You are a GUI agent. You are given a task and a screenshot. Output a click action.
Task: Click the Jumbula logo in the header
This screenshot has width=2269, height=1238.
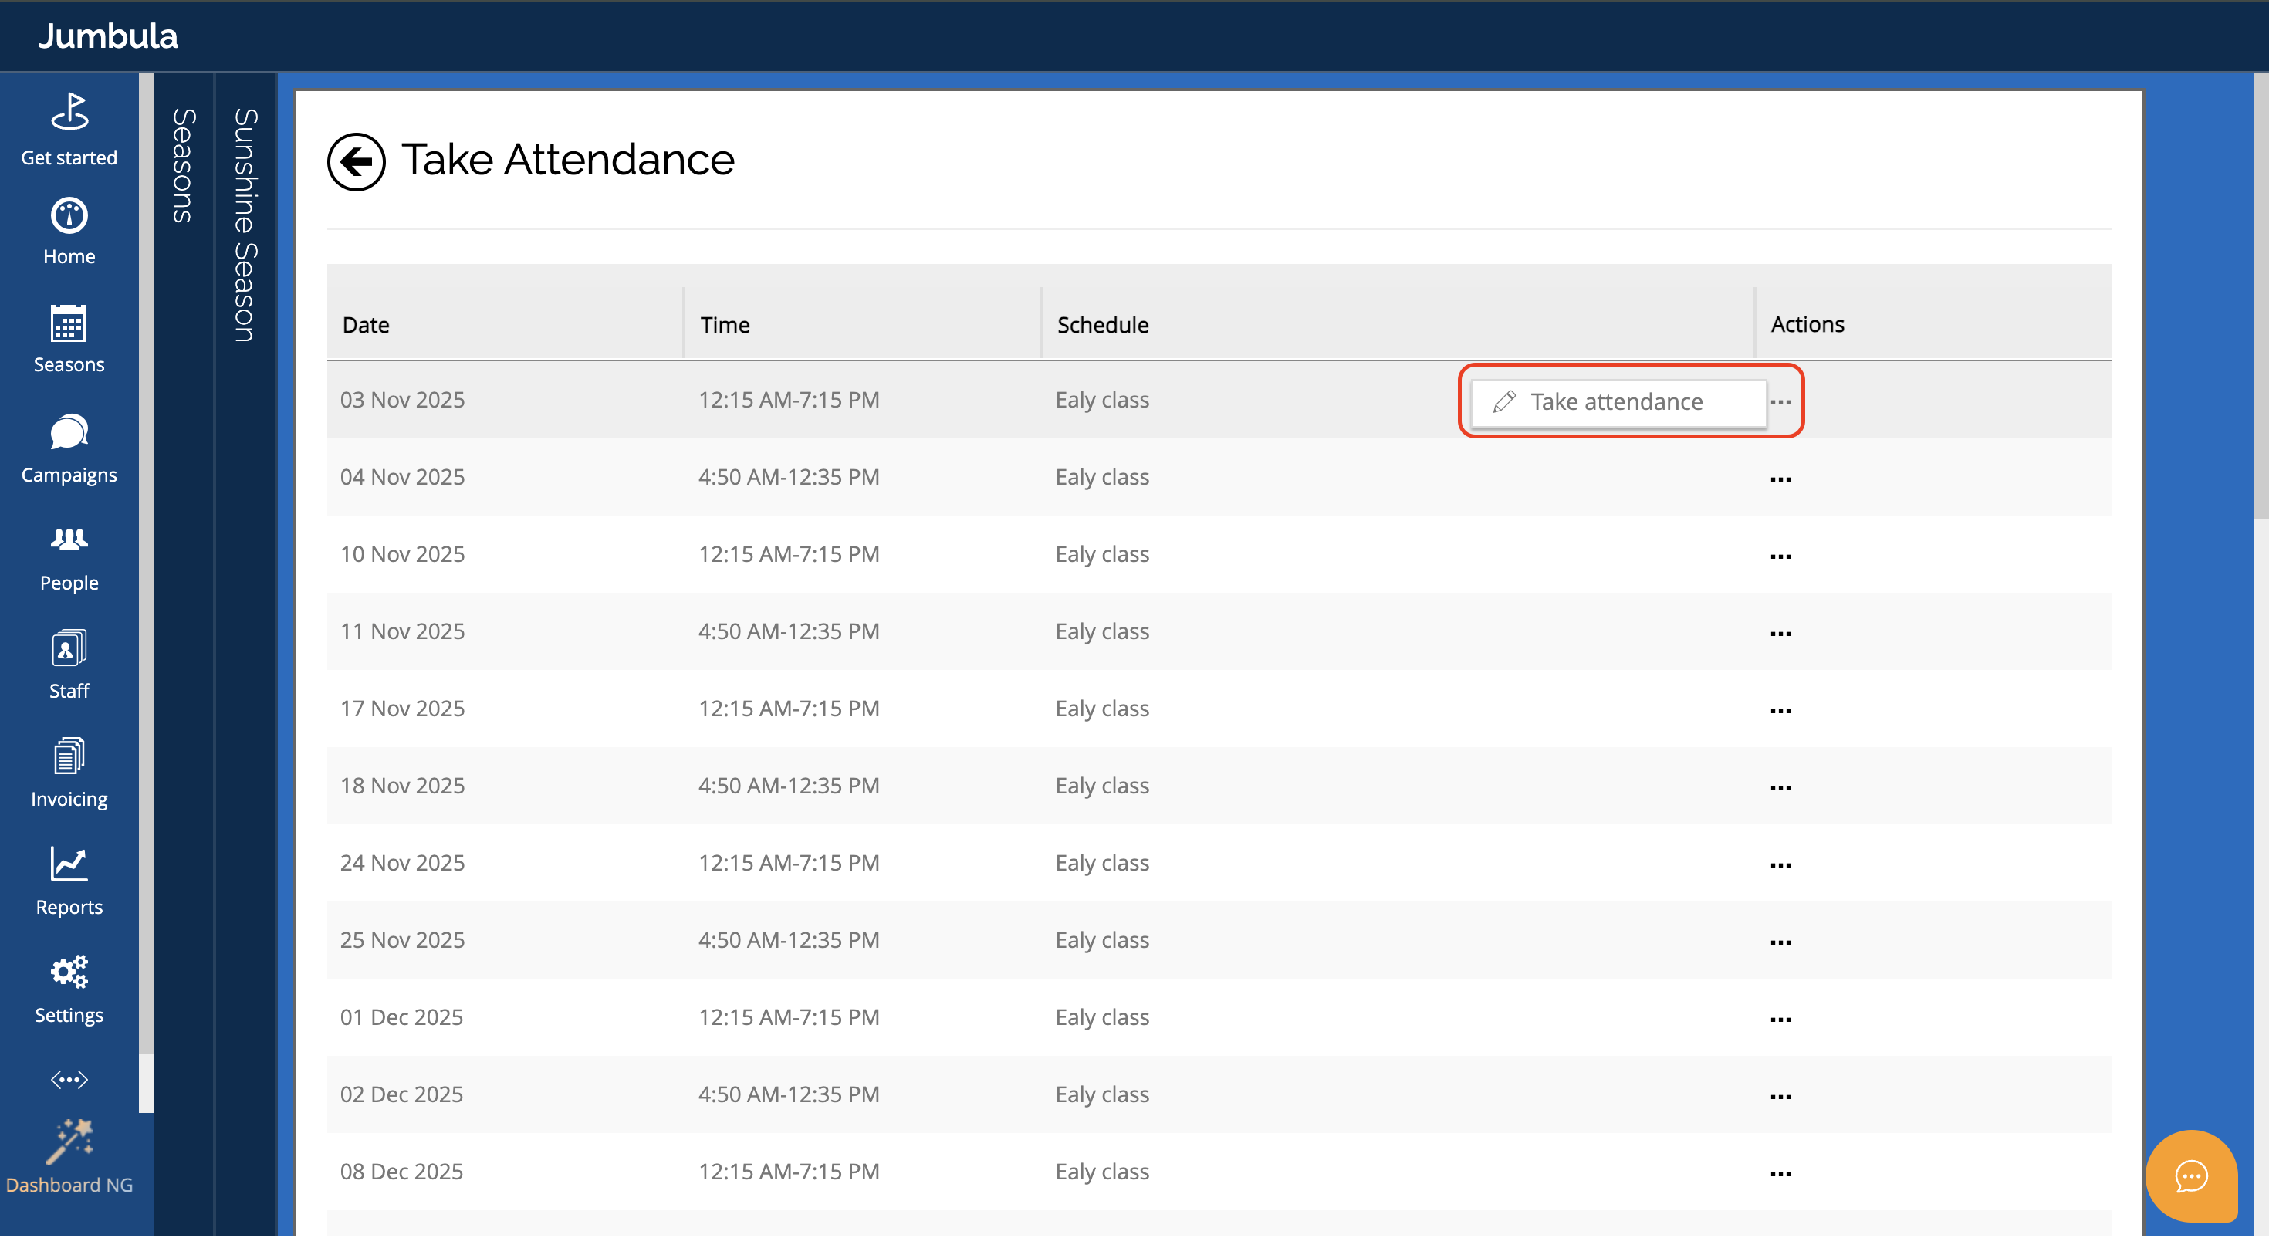(x=107, y=36)
